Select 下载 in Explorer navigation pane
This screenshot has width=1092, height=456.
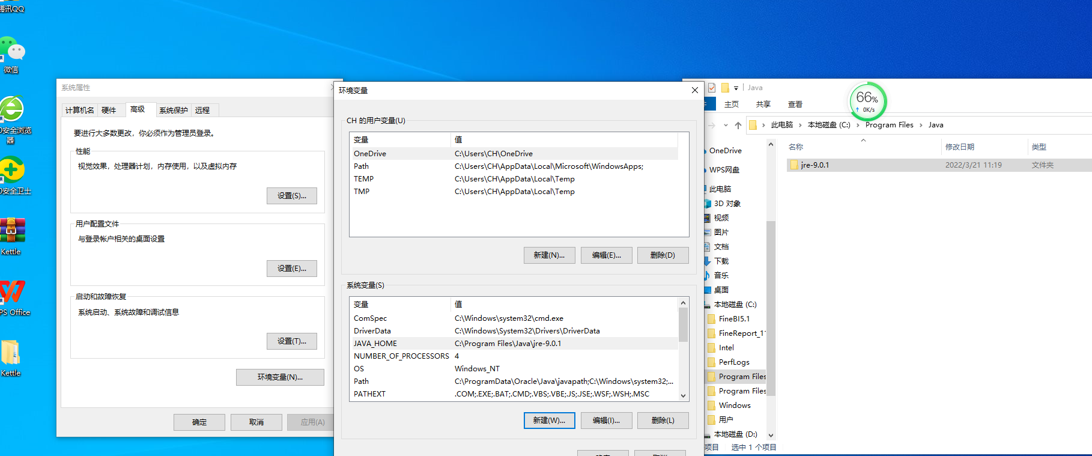coord(721,261)
